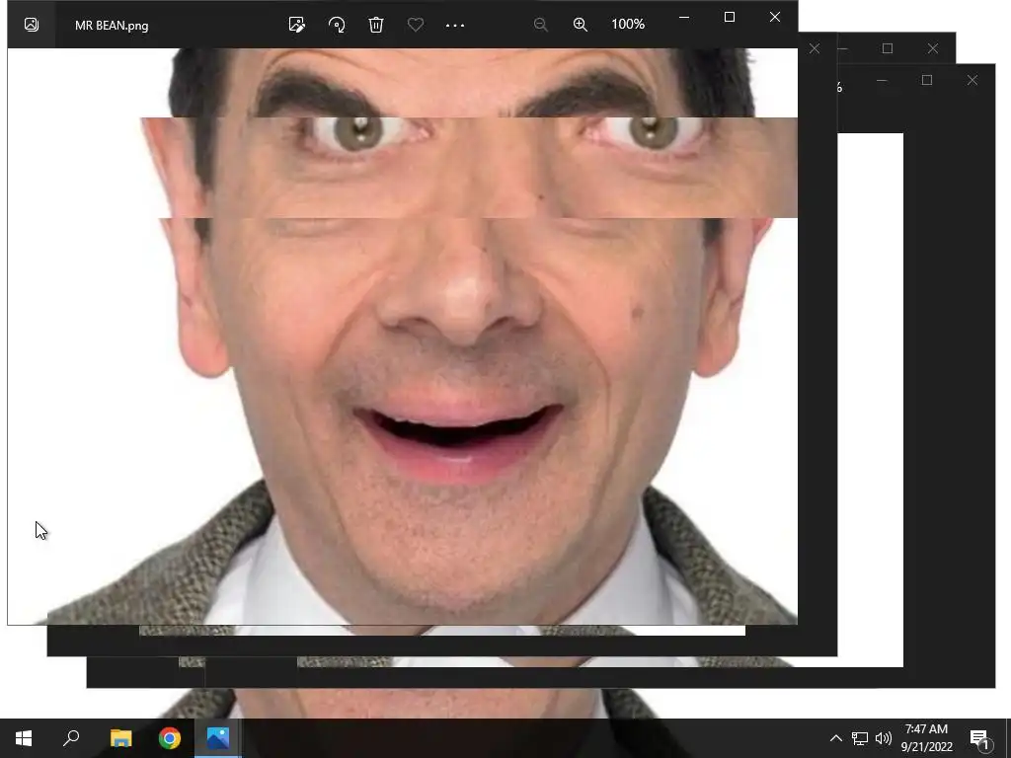This screenshot has height=758, width=1011.
Task: Click the 100% zoom level text
Action: [628, 25]
